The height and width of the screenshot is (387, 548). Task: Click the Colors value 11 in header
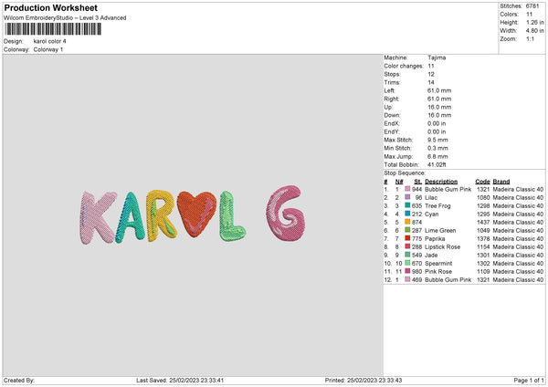pos(530,15)
